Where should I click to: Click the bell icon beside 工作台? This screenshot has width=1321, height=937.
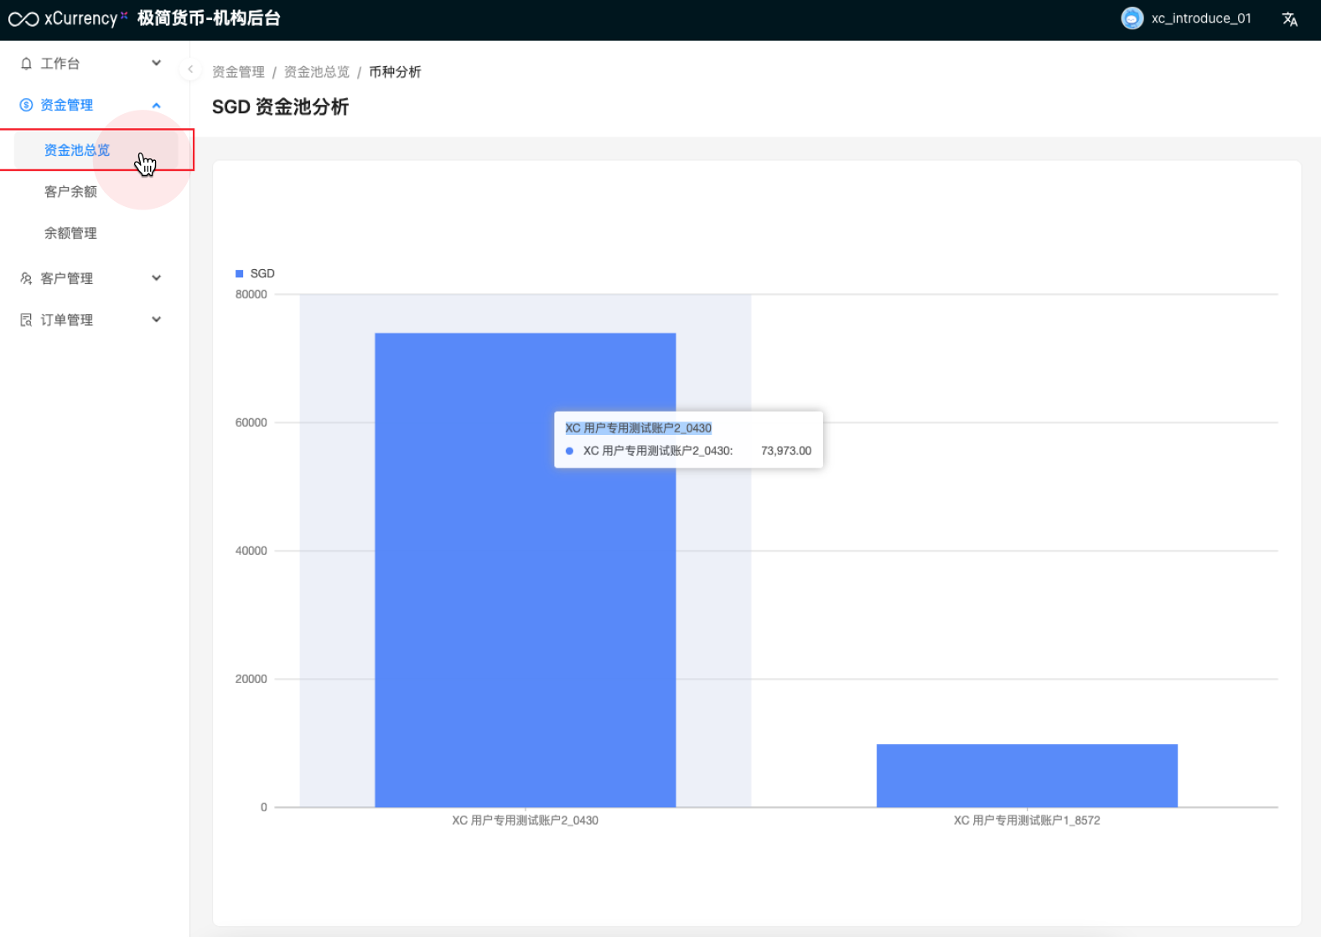tap(26, 64)
